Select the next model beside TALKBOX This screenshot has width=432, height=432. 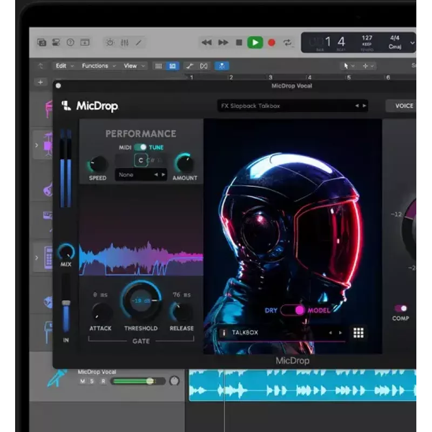[341, 333]
